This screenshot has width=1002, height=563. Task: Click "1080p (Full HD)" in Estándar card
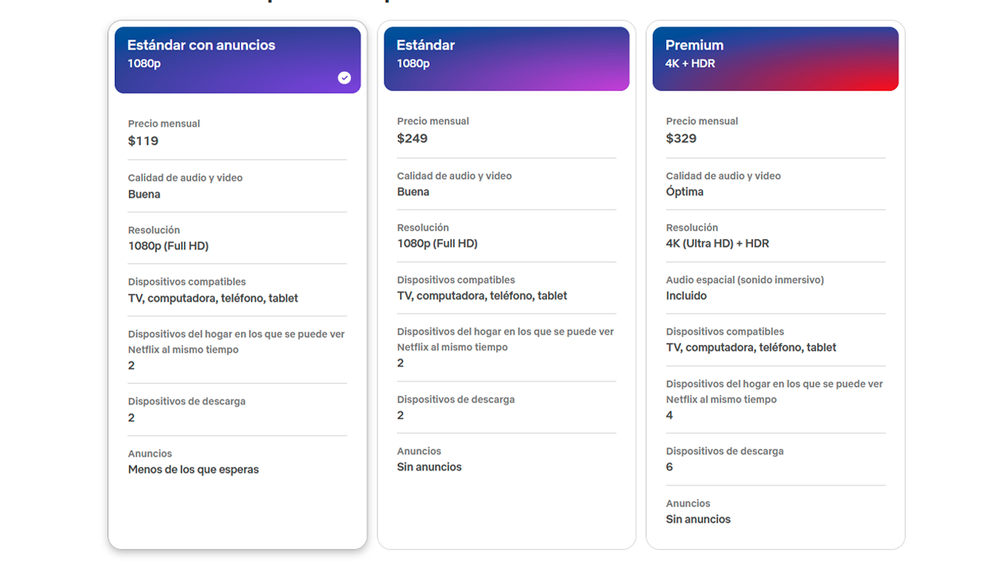pos(438,243)
